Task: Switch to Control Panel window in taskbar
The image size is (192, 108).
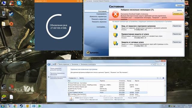Action: coord(34,106)
